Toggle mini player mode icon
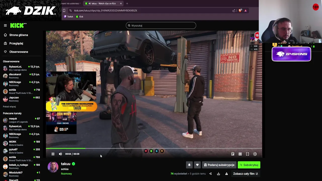This screenshot has height=181, width=322. (233, 154)
